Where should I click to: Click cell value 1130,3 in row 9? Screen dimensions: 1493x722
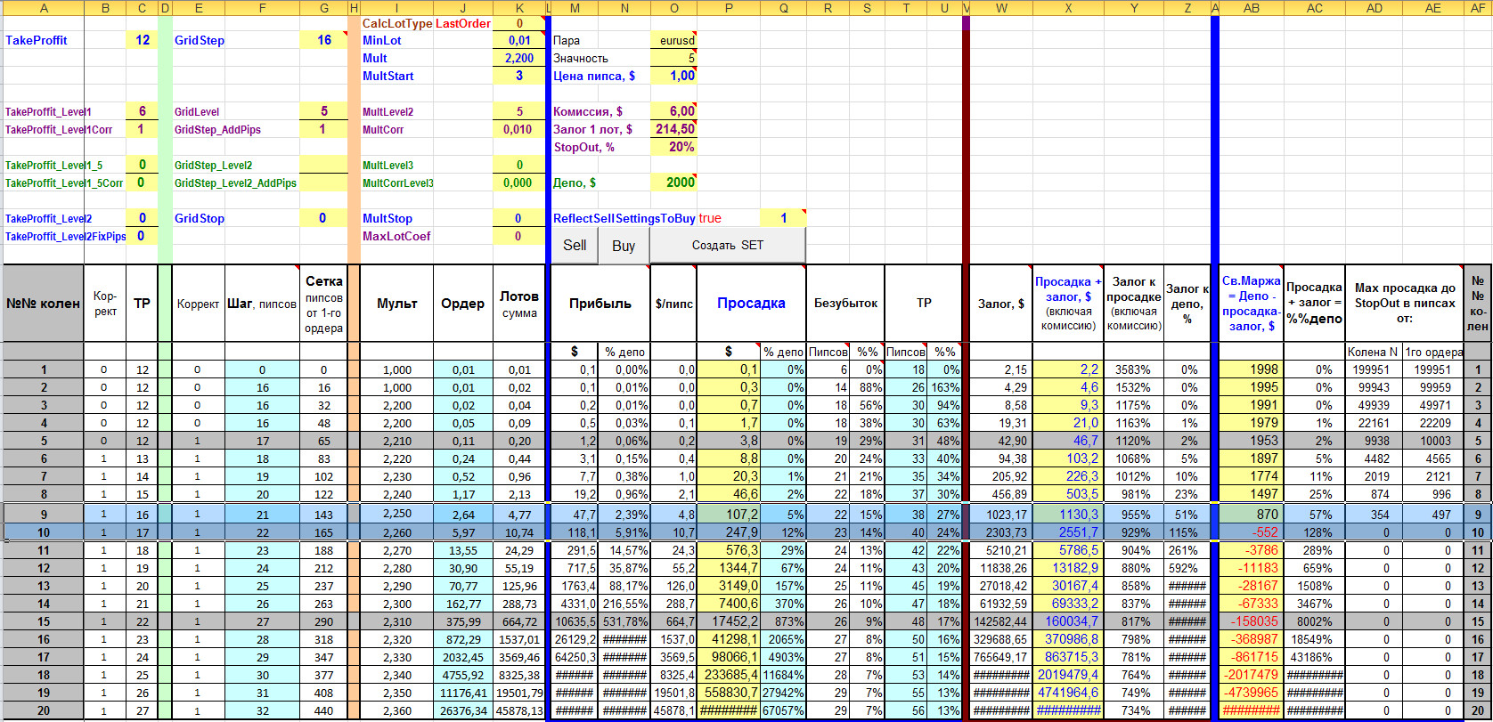click(1068, 514)
